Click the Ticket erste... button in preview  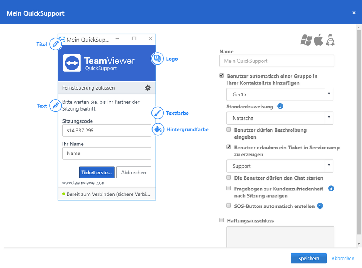point(97,172)
